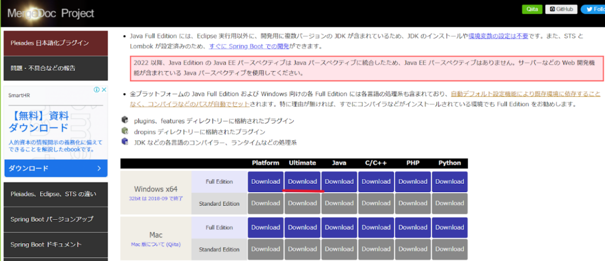Click the blue JDK runtime package icon
The image size is (605, 261).
125,141
